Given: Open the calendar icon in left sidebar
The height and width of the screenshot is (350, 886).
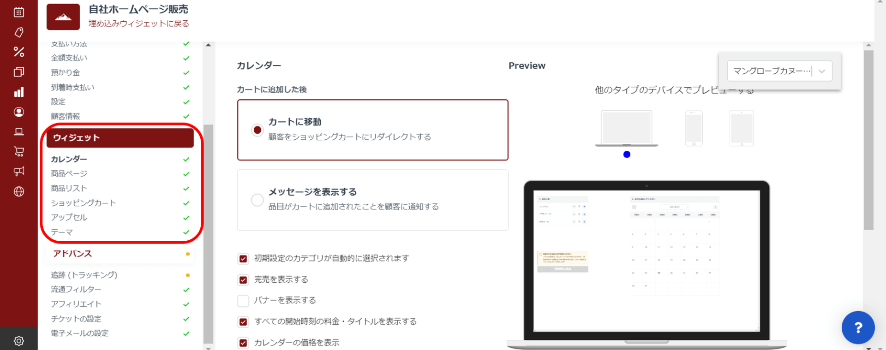Looking at the screenshot, I should click(x=19, y=12).
